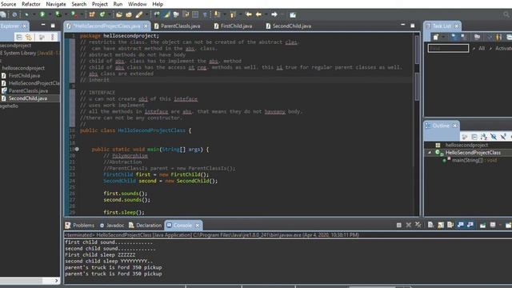512x288 pixels.
Task: Click Package Explorer horizontal scrollbar right arrow
Action: point(56,281)
